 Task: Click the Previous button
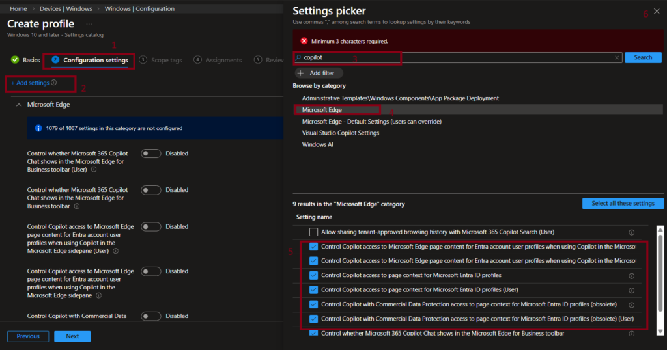28,336
